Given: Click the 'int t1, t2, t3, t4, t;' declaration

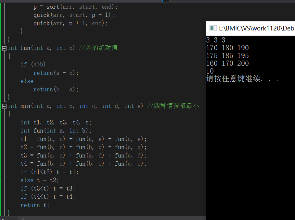Looking at the screenshot, I should [56, 122].
